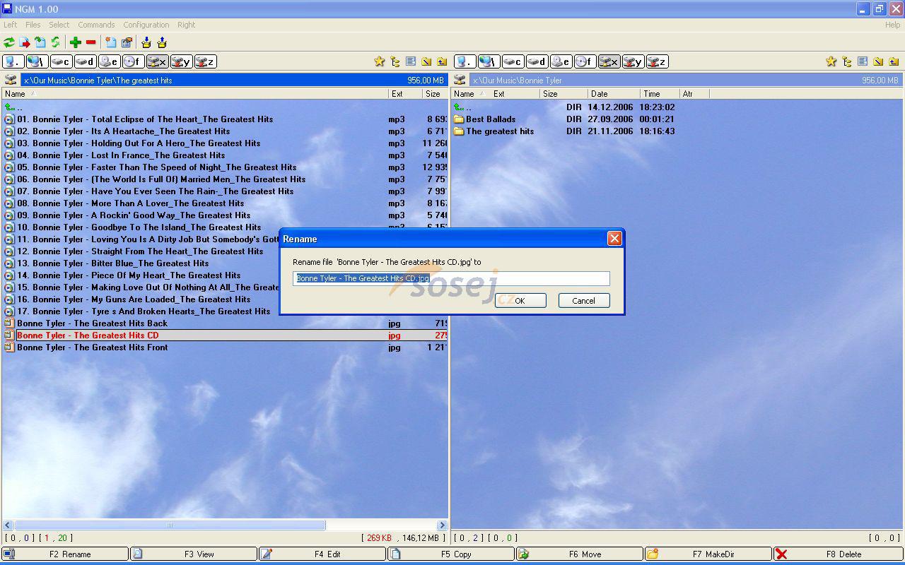Click the F4 Edit button
Image resolution: width=905 pixels, height=565 pixels.
tap(322, 554)
